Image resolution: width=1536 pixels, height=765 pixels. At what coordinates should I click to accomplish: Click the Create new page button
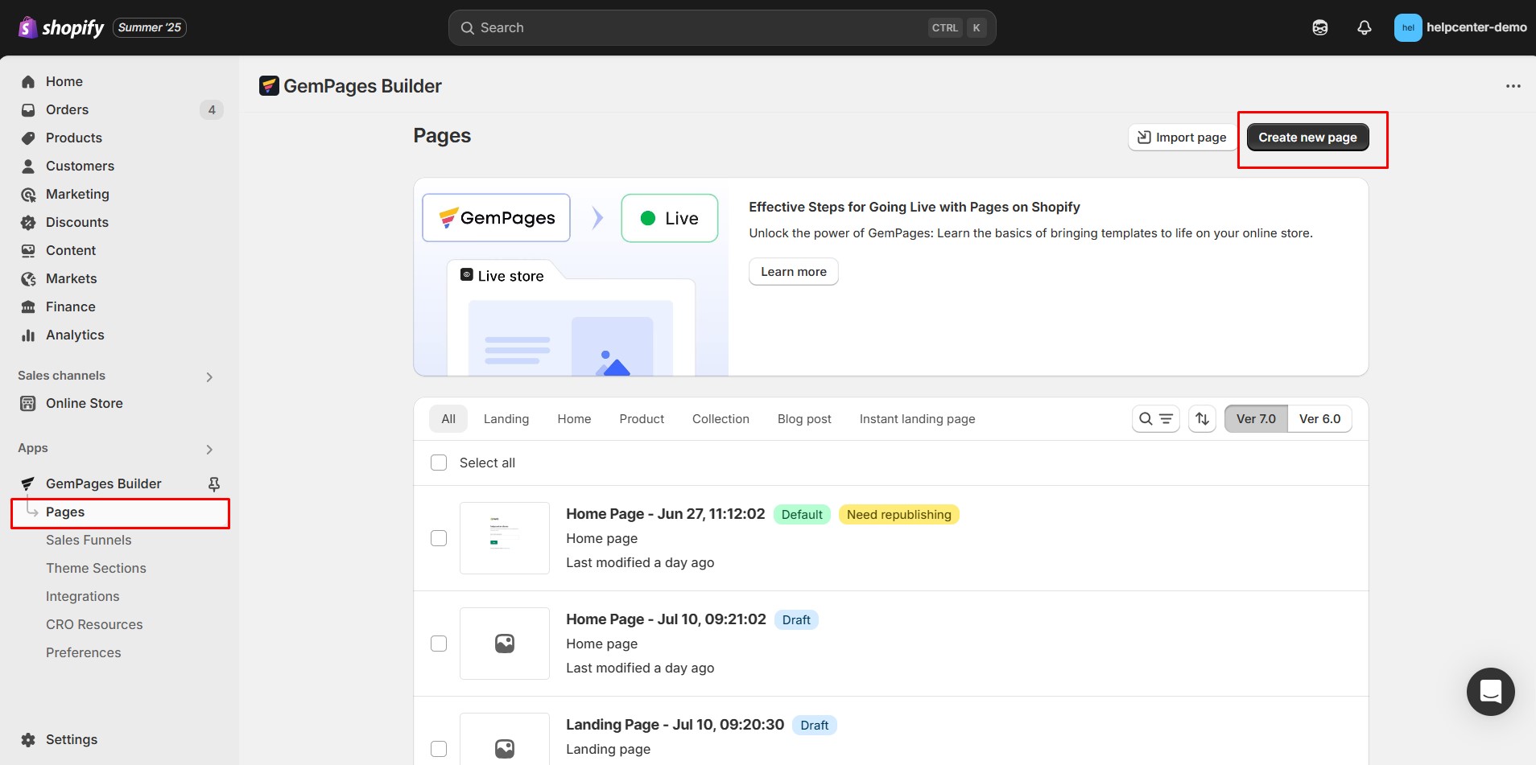1307,137
